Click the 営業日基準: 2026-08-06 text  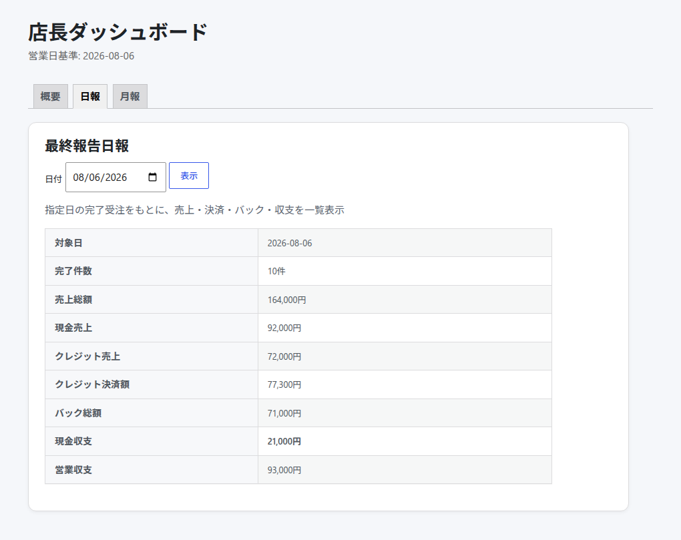[x=81, y=56]
